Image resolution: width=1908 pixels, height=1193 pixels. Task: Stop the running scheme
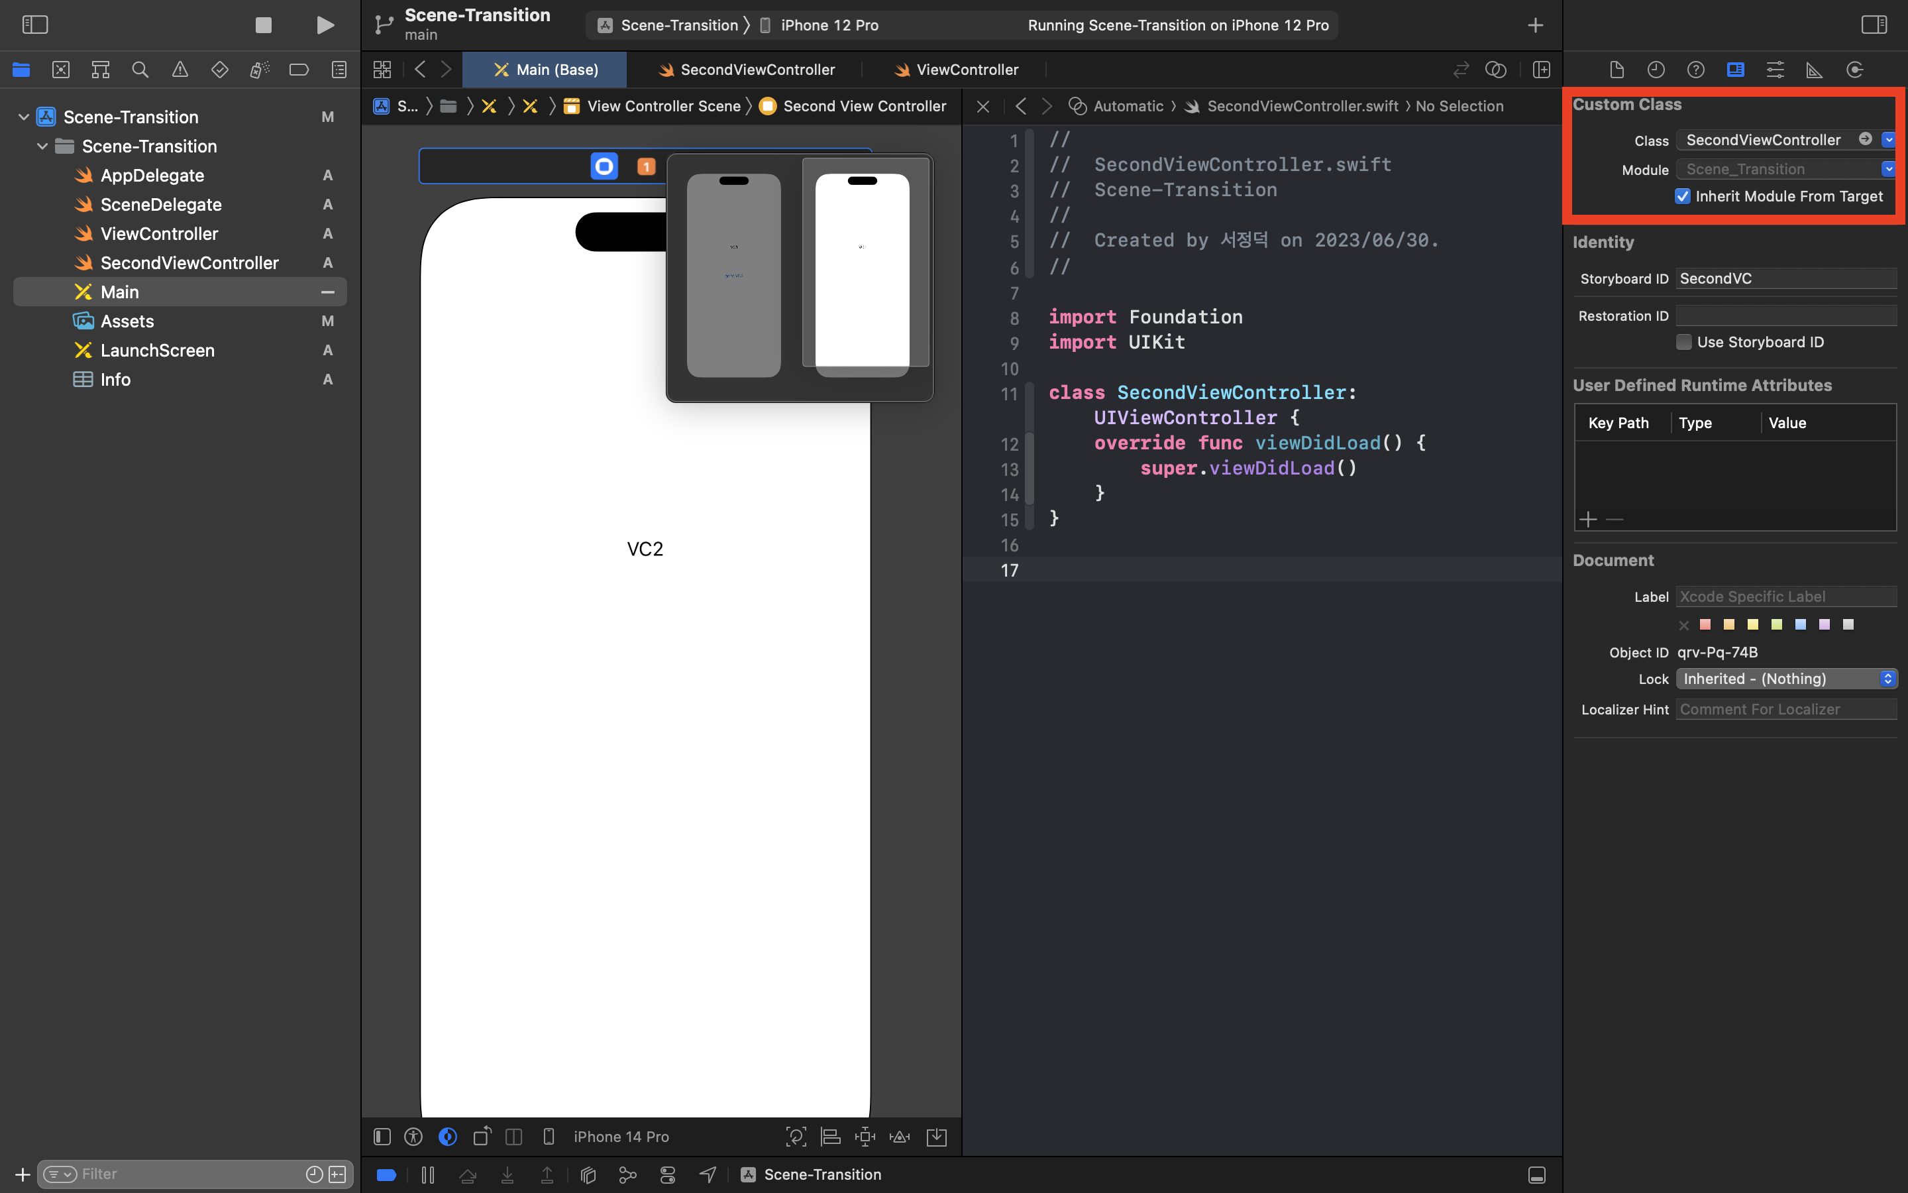pos(263,25)
